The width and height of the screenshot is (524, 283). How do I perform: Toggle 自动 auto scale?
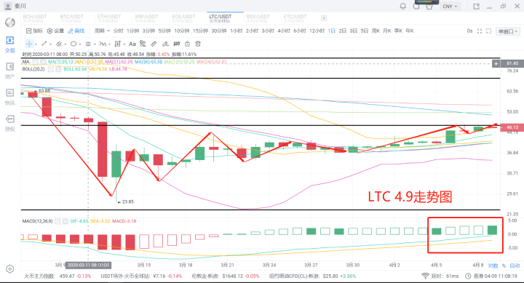(x=515, y=266)
